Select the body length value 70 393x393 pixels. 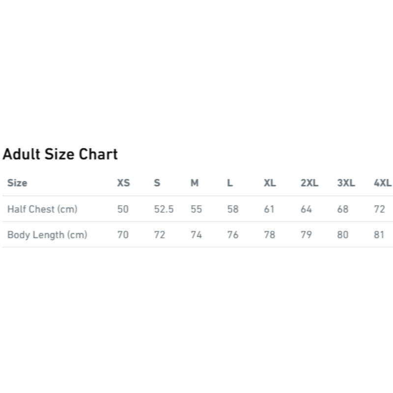tap(123, 235)
